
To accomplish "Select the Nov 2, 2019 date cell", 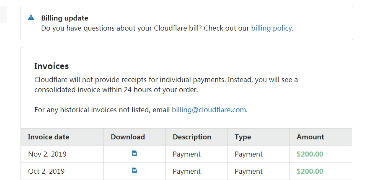I will (47, 154).
